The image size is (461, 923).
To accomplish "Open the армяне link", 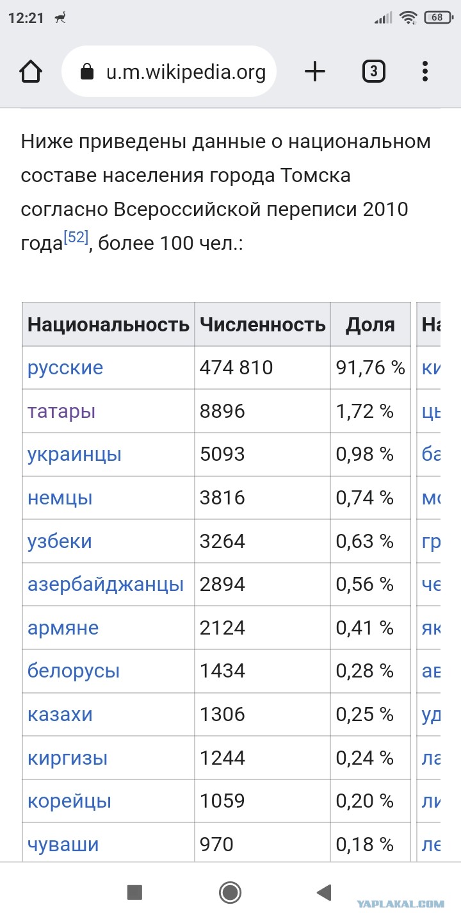I will point(63,628).
